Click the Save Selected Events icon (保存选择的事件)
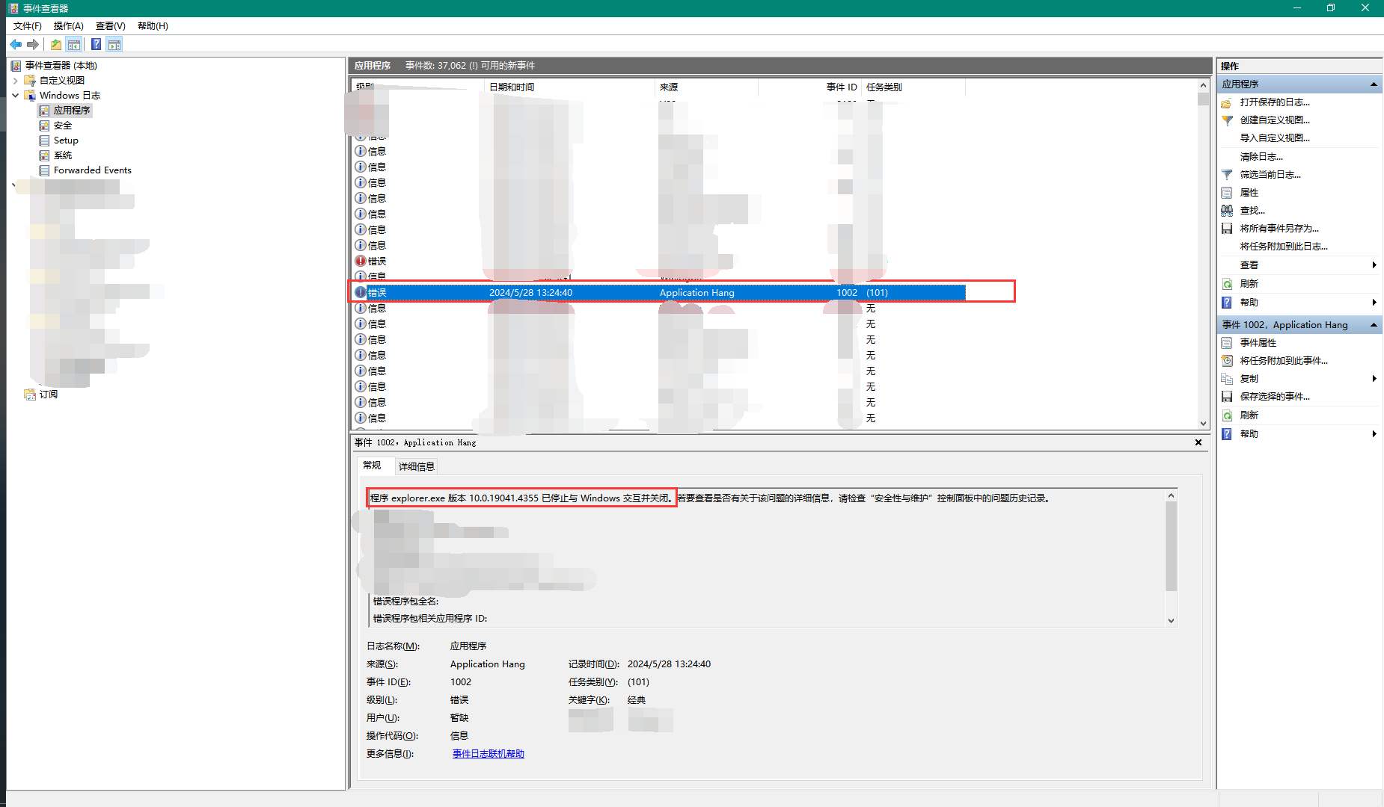1384x807 pixels. tap(1227, 397)
